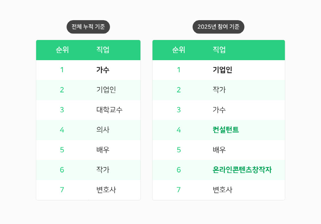
Task: Click 배우 in the right table
Action: click(x=219, y=150)
